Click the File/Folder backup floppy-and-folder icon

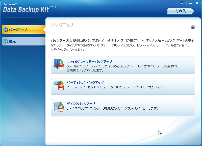[59, 64]
